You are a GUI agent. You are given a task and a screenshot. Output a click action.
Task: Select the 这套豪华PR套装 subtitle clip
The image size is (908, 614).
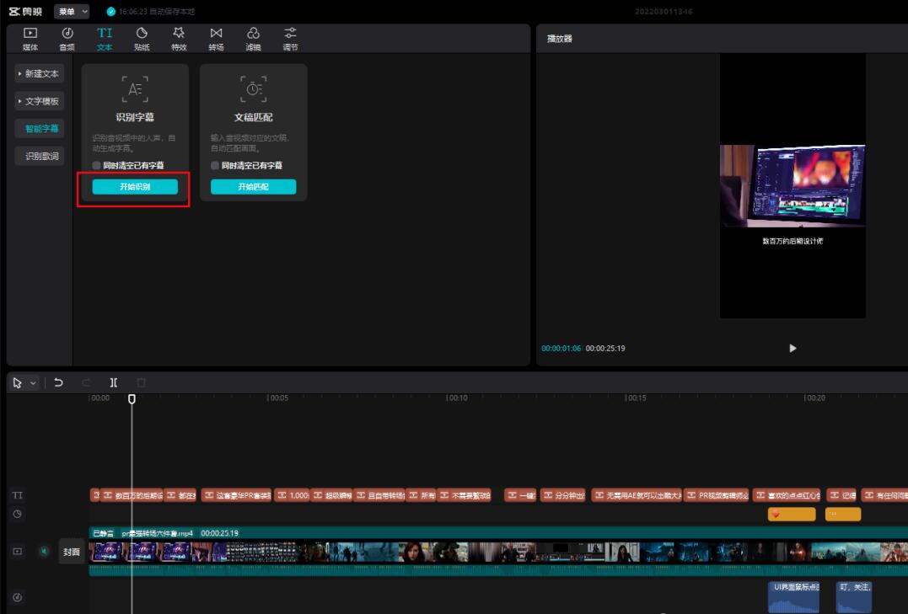click(236, 495)
